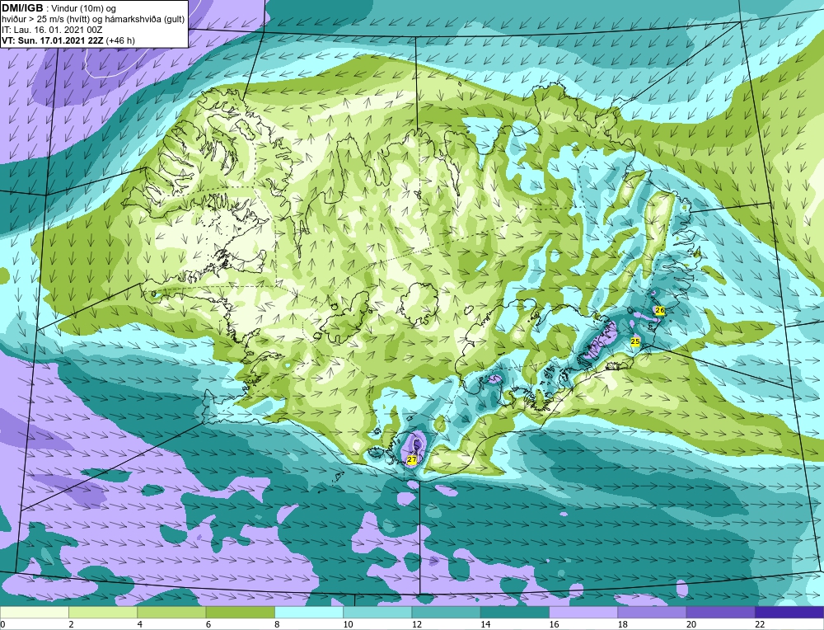Select the 20–22 m/s violet legend swatch
The image size is (824, 630).
[720, 613]
